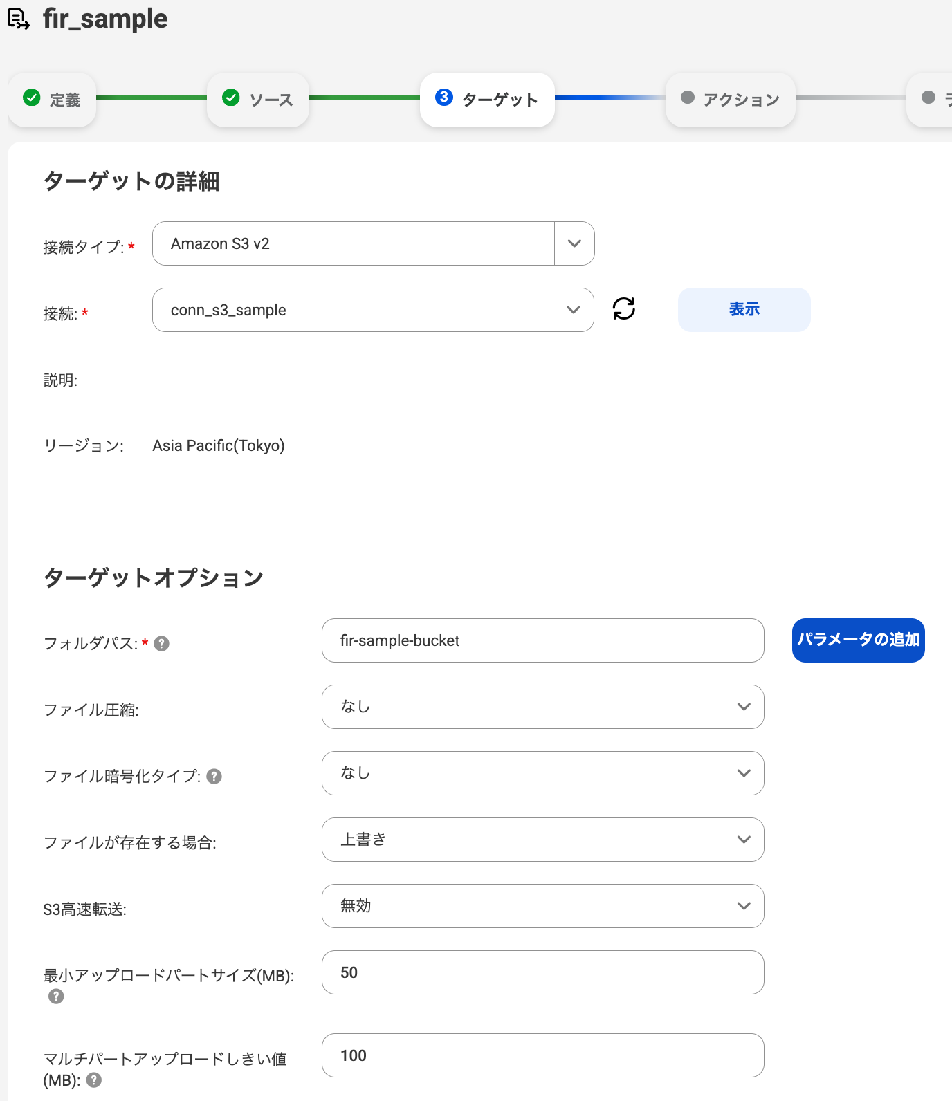Click the 最小アップロードパートサイズ field showing 50
The width and height of the screenshot is (952, 1101).
pos(542,972)
